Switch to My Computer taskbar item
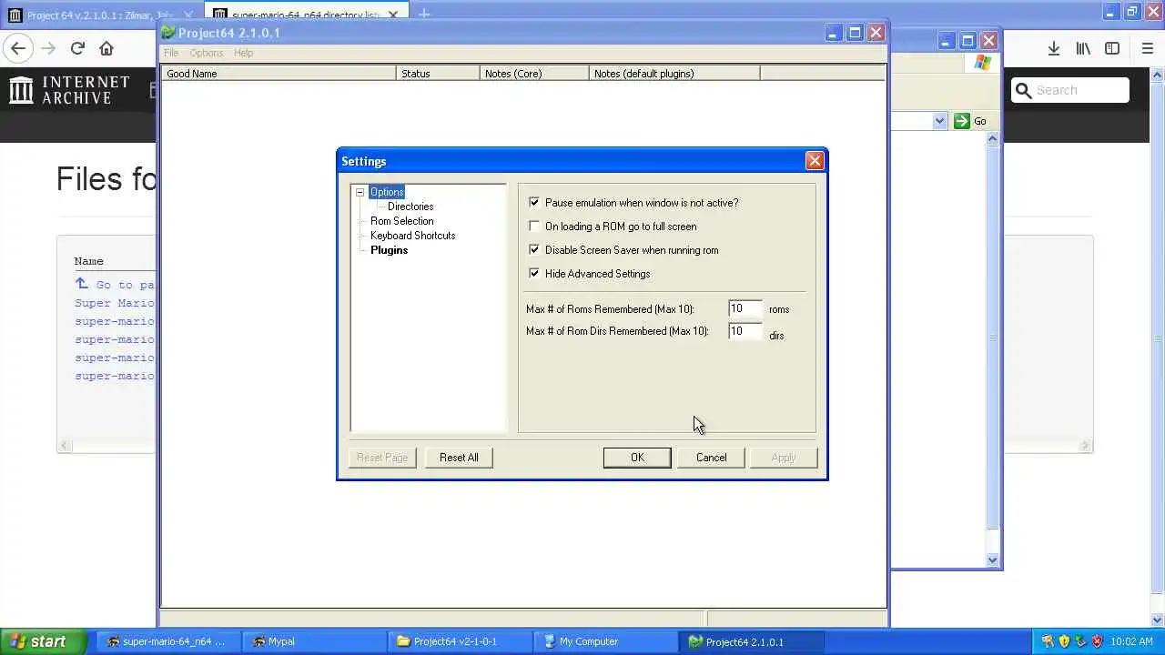Viewport: 1165px width, 655px height. [606, 641]
